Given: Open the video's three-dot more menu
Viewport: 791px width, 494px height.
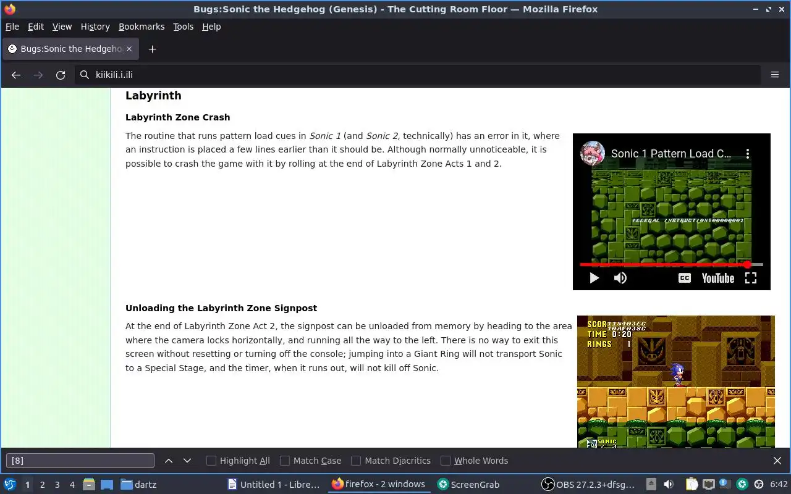Looking at the screenshot, I should [x=747, y=154].
